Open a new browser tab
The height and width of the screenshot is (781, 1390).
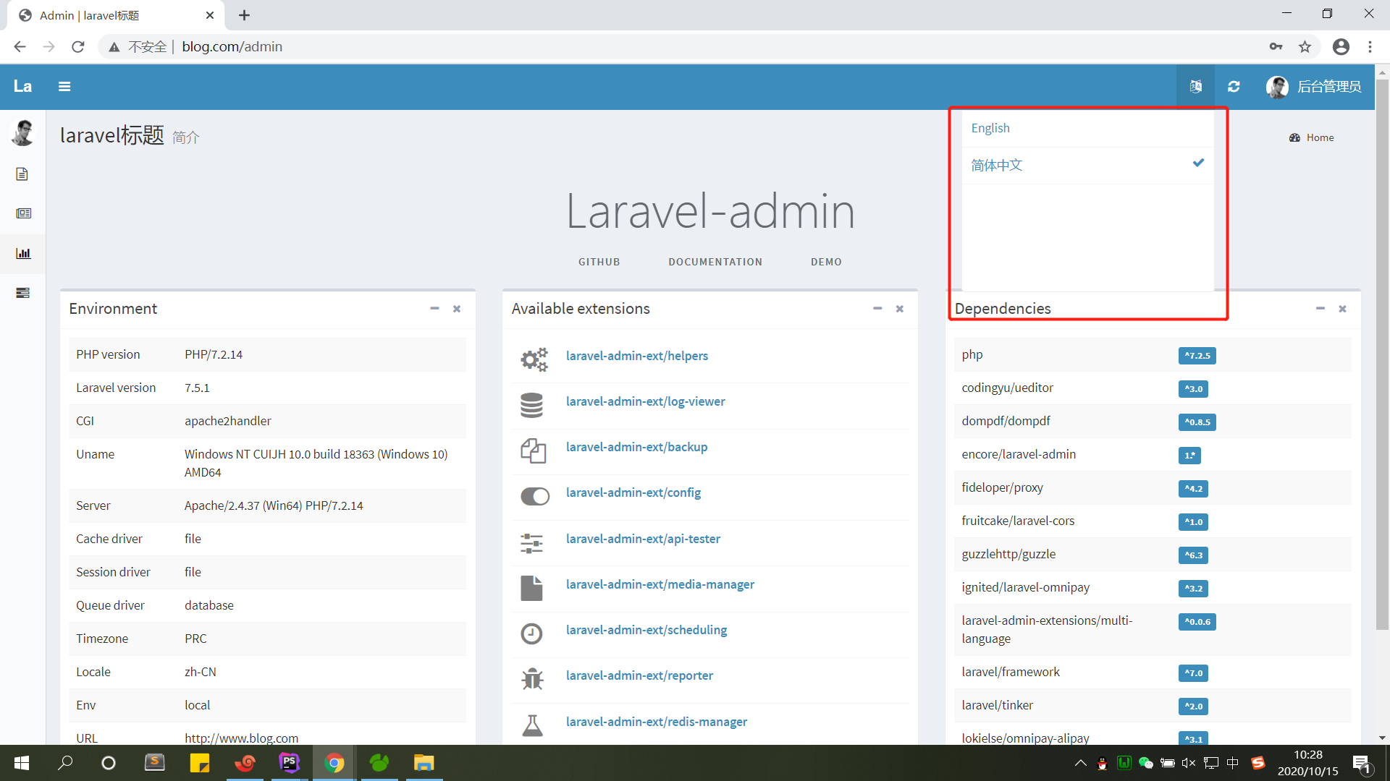[x=245, y=15]
